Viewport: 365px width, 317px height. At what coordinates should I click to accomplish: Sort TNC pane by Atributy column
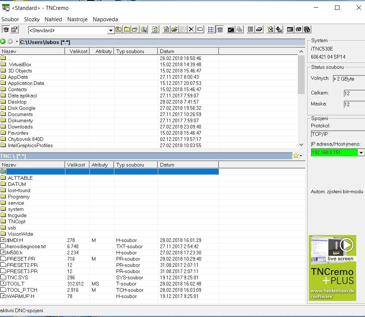pos(102,165)
